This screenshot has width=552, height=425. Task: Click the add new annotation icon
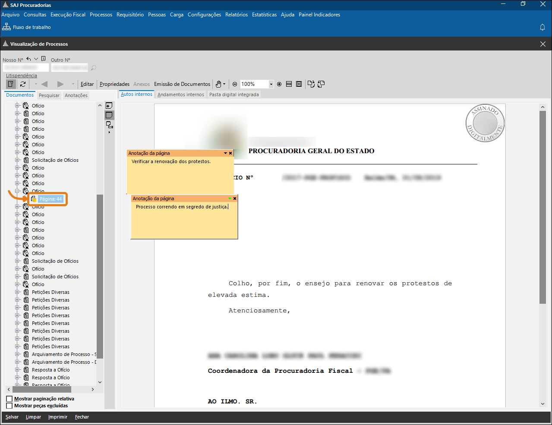(109, 106)
